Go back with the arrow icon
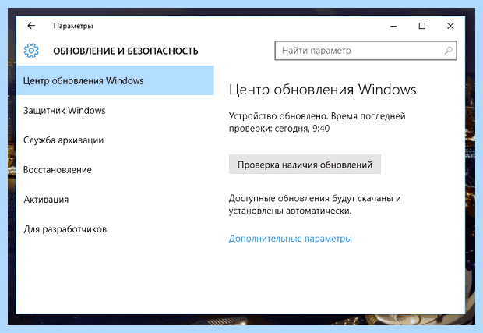483x333 pixels. click(31, 26)
